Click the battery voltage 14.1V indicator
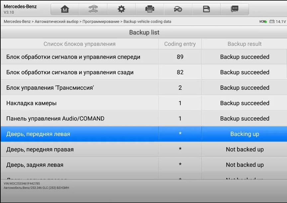287x203 pixels. 278,22
